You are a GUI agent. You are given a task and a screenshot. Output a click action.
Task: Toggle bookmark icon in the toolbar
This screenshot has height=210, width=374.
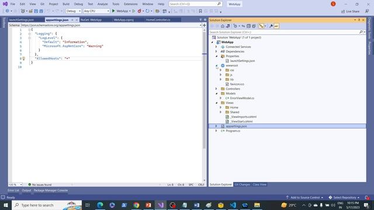point(200,11)
